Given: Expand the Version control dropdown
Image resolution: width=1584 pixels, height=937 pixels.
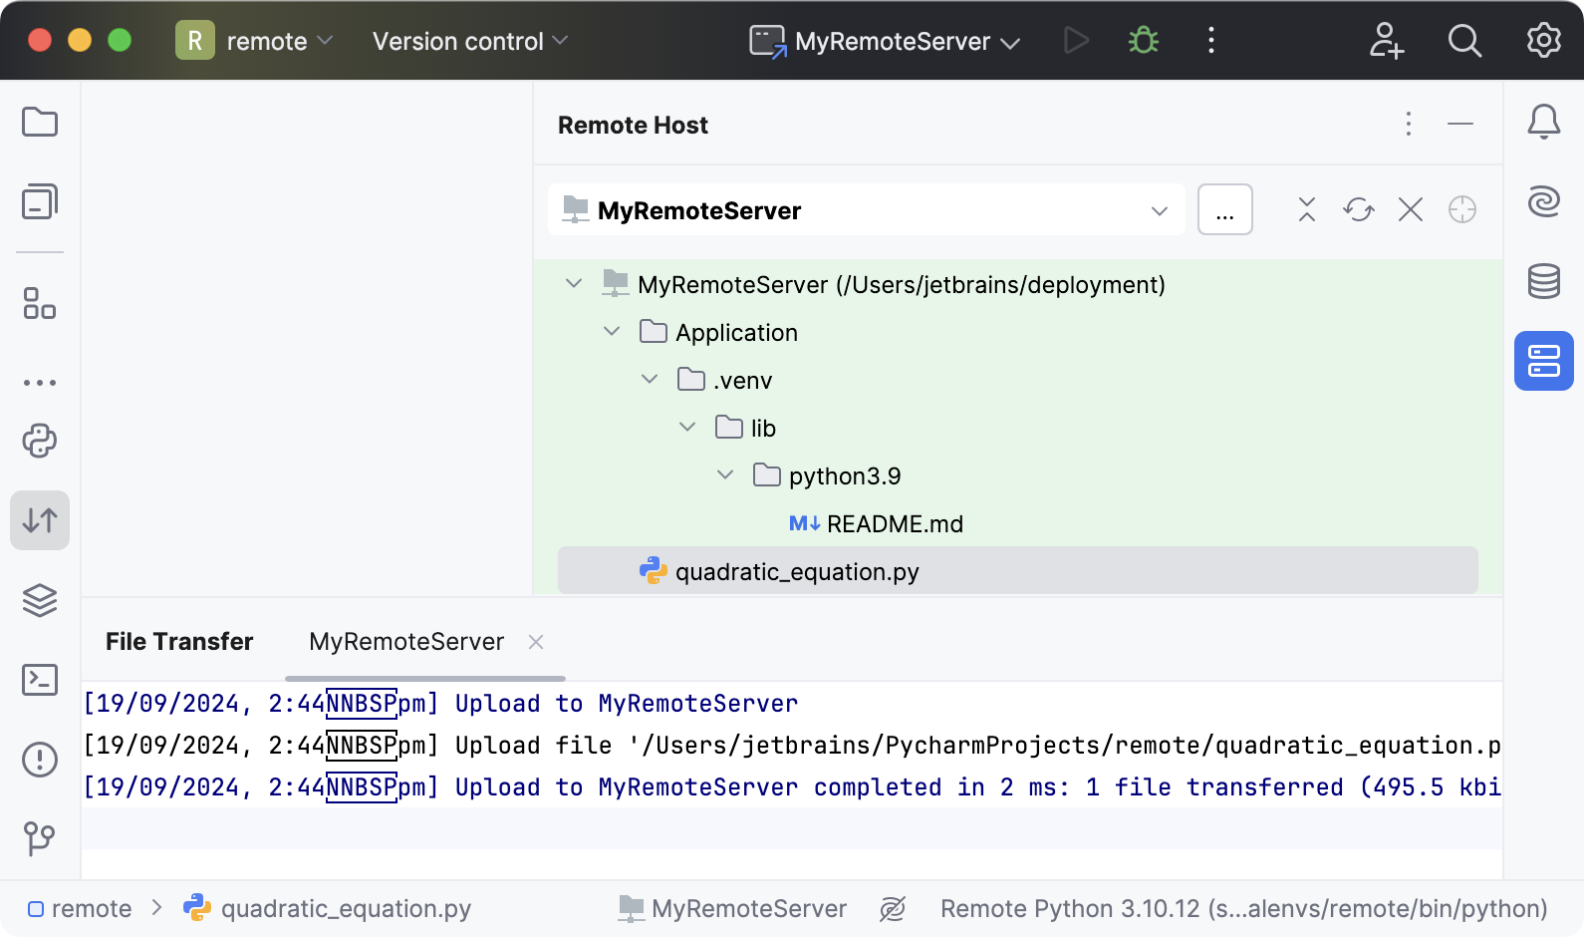Looking at the screenshot, I should [x=469, y=41].
